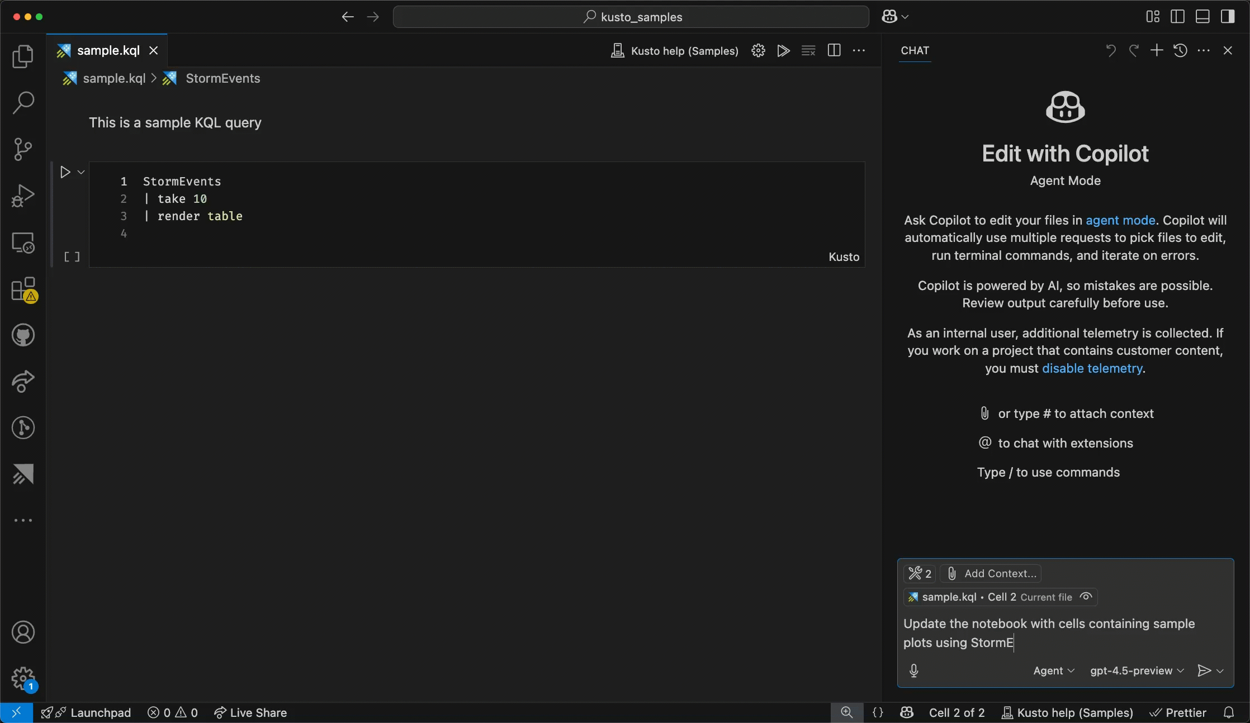Viewport: 1250px width, 723px height.
Task: Toggle the bottom panel layout button
Action: tap(1202, 17)
